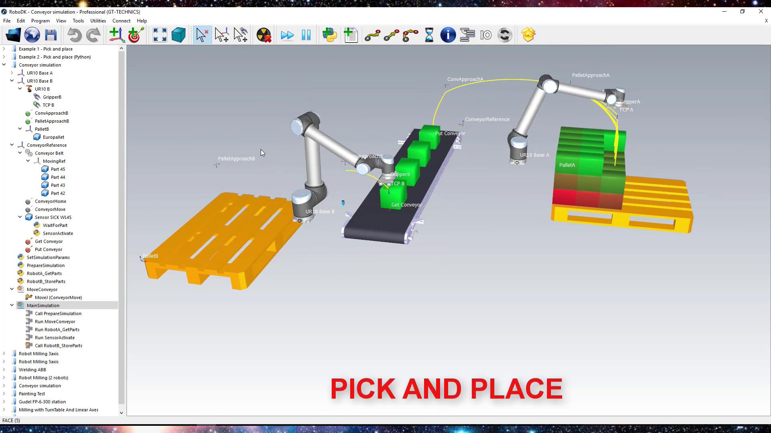Open the Utilities menu
Image resolution: width=771 pixels, height=433 pixels.
(98, 21)
